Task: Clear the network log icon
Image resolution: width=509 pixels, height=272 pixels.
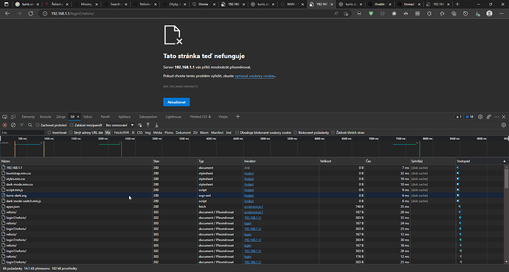Action: tap(13, 125)
